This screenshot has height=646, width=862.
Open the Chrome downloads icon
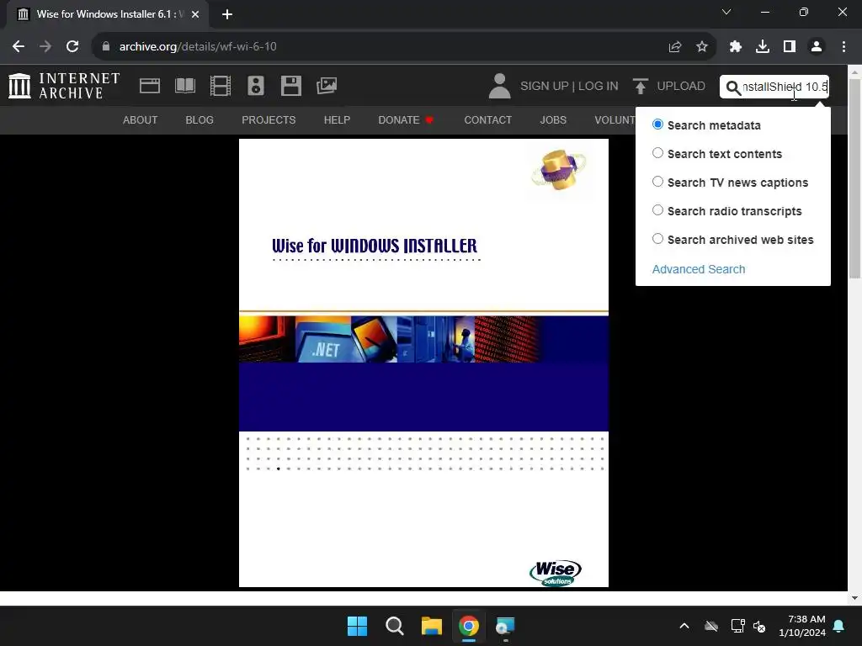coord(763,47)
